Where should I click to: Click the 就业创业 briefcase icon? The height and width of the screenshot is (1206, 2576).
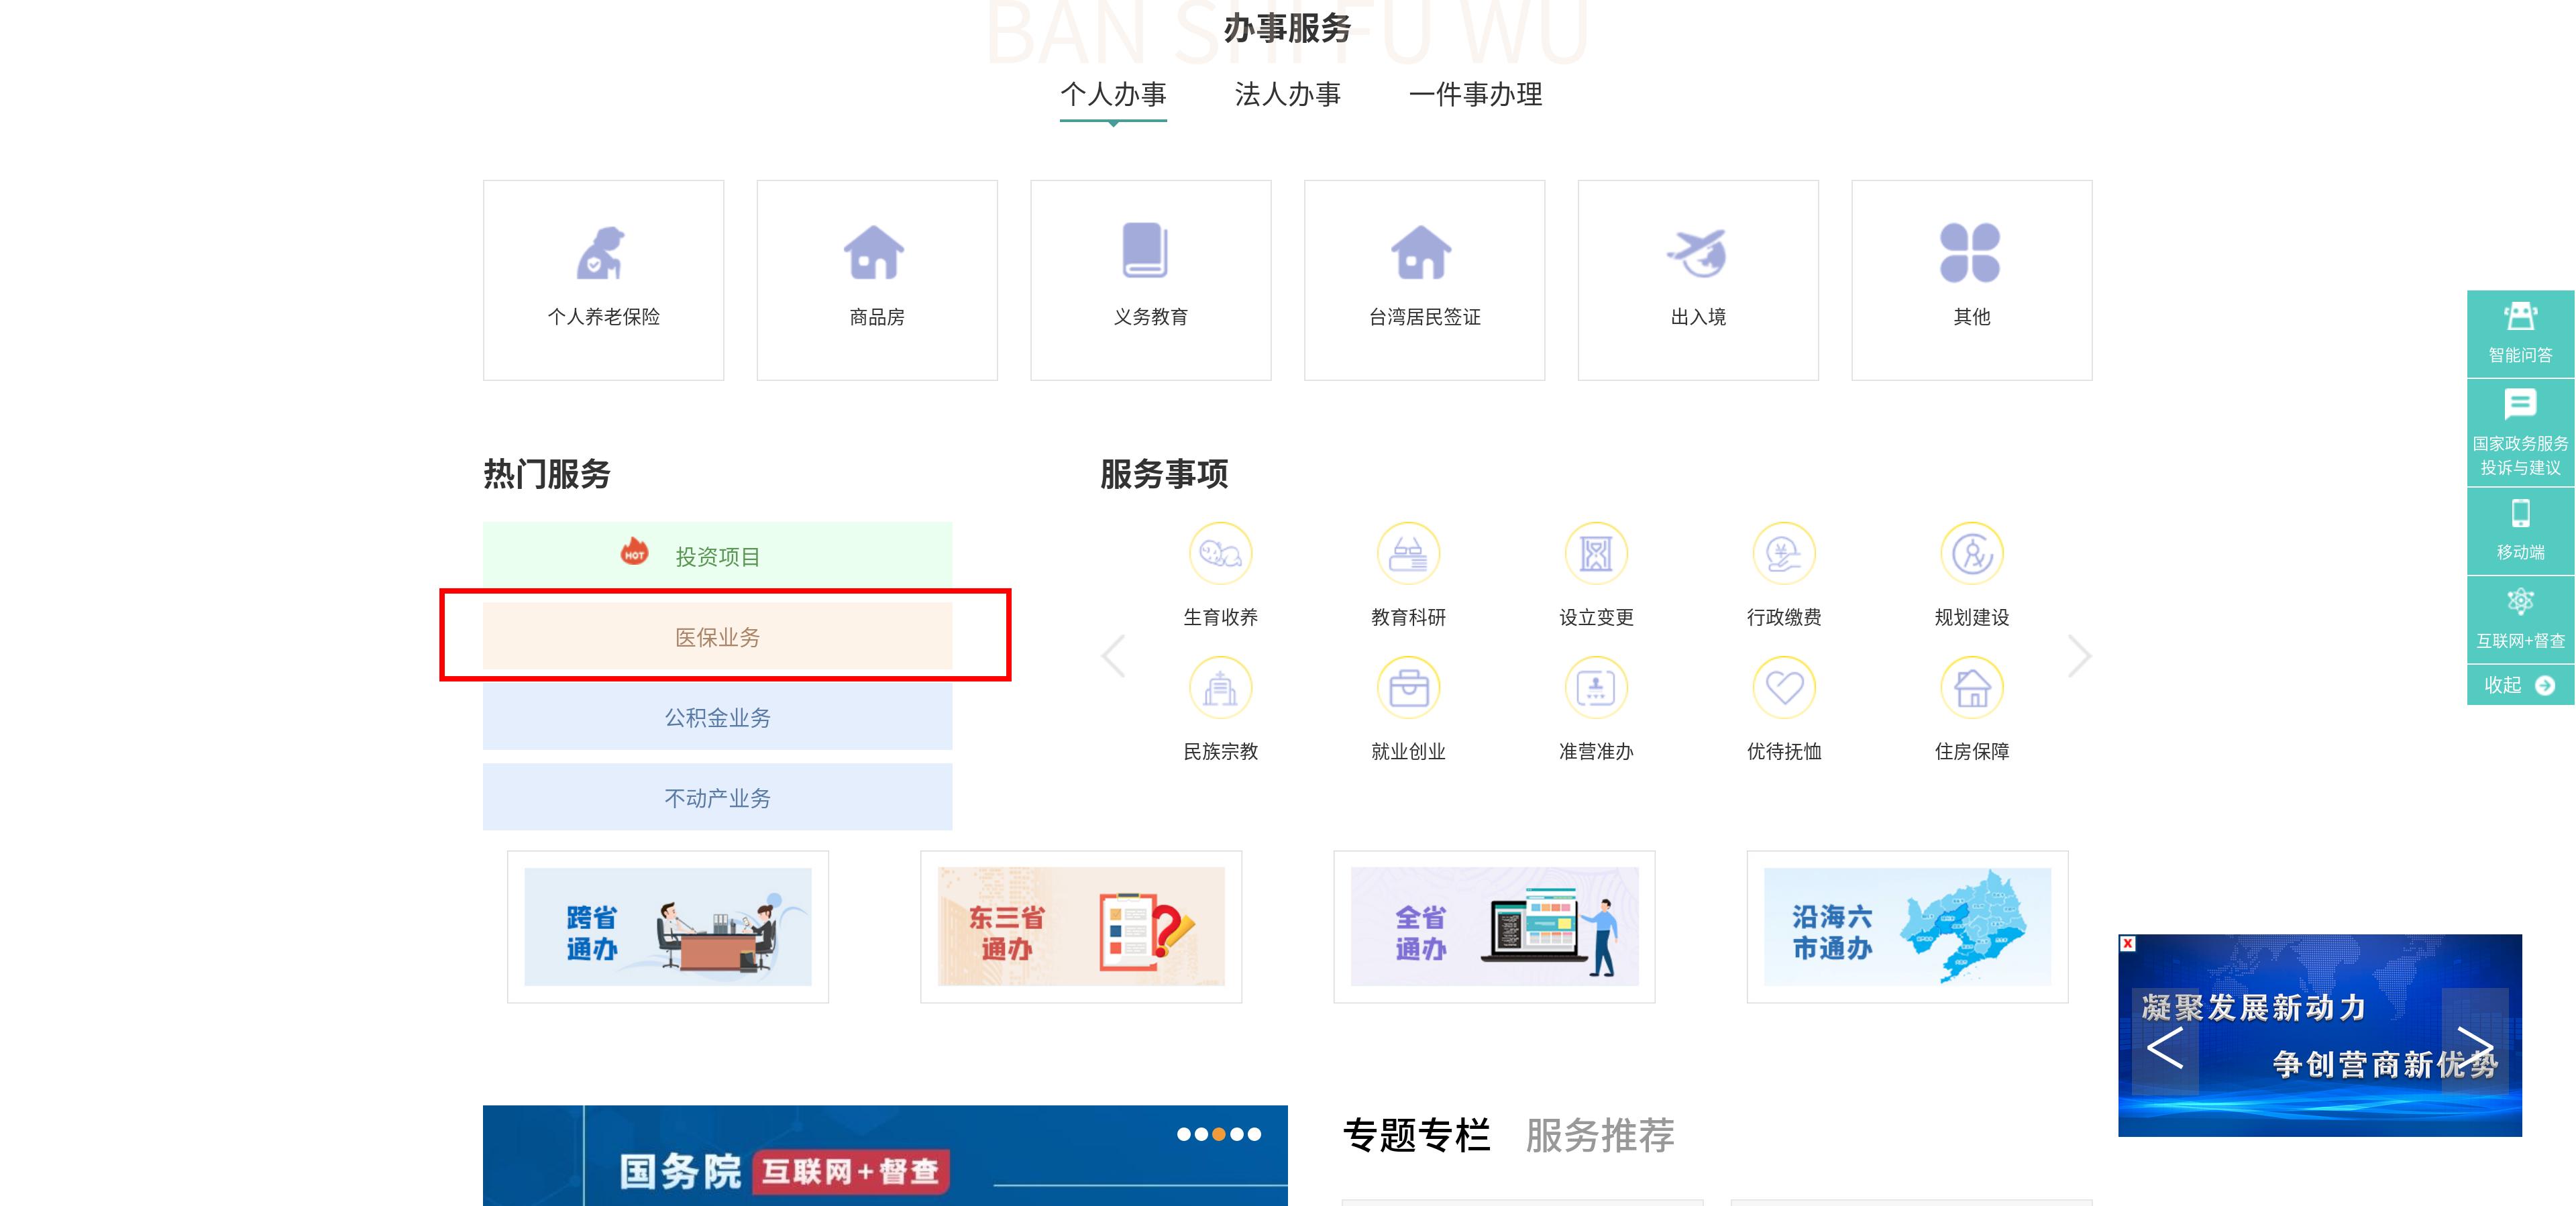click(x=1408, y=688)
